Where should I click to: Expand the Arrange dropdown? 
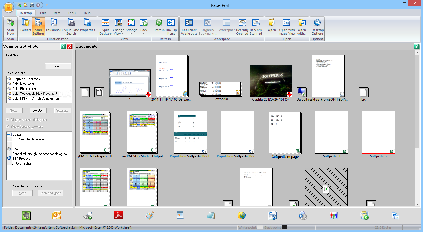point(131,27)
